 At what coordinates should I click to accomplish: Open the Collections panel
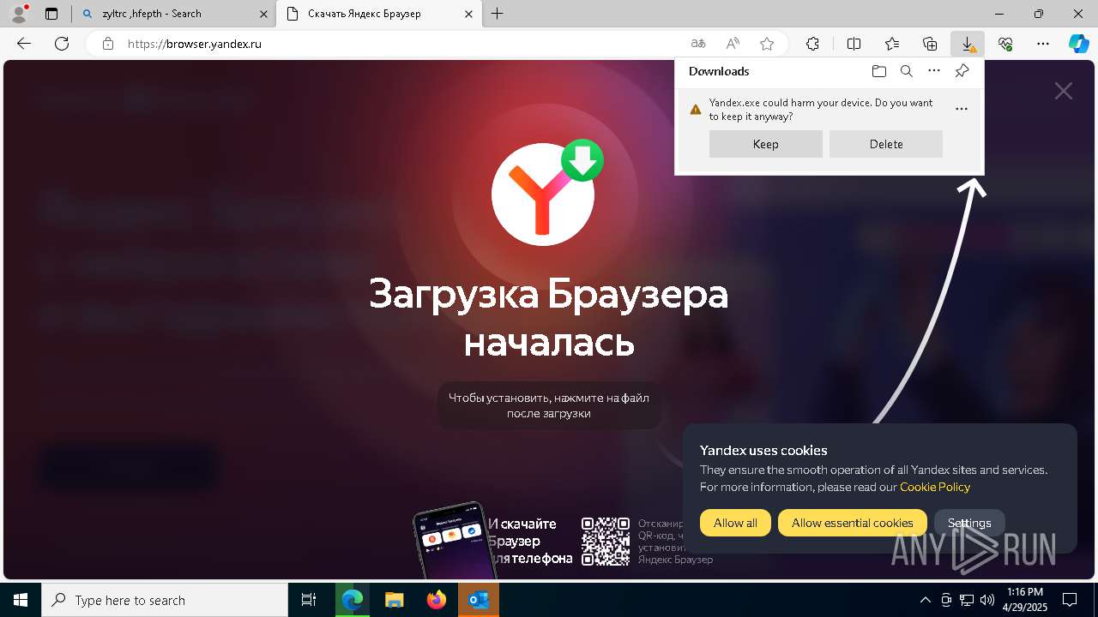[x=930, y=44]
